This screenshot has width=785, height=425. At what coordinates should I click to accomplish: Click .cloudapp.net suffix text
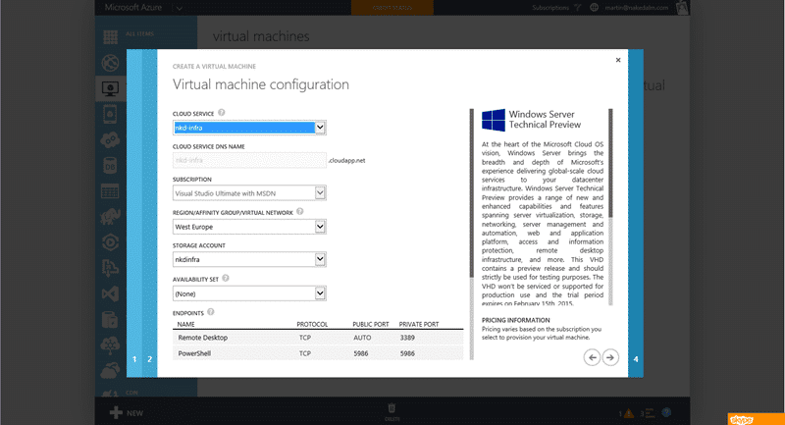pos(346,161)
